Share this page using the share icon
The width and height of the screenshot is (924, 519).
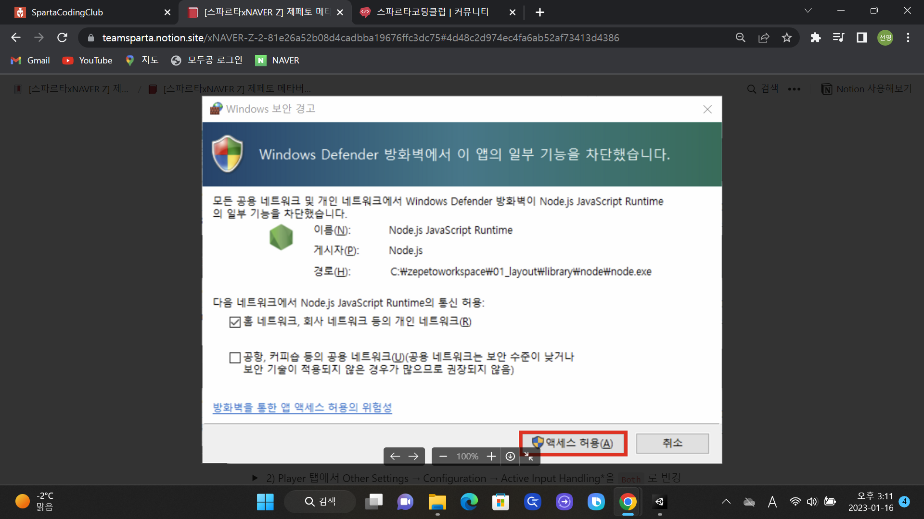pos(764,37)
